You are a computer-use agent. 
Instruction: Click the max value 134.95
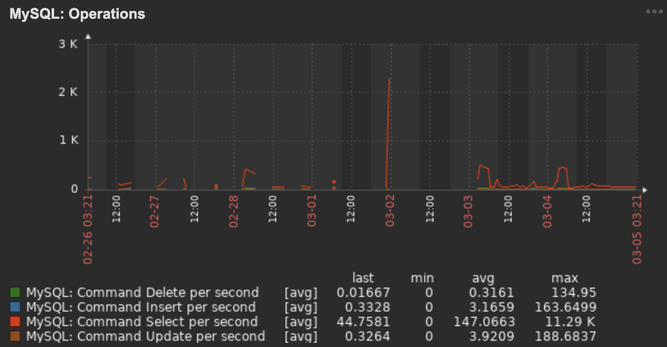click(574, 293)
